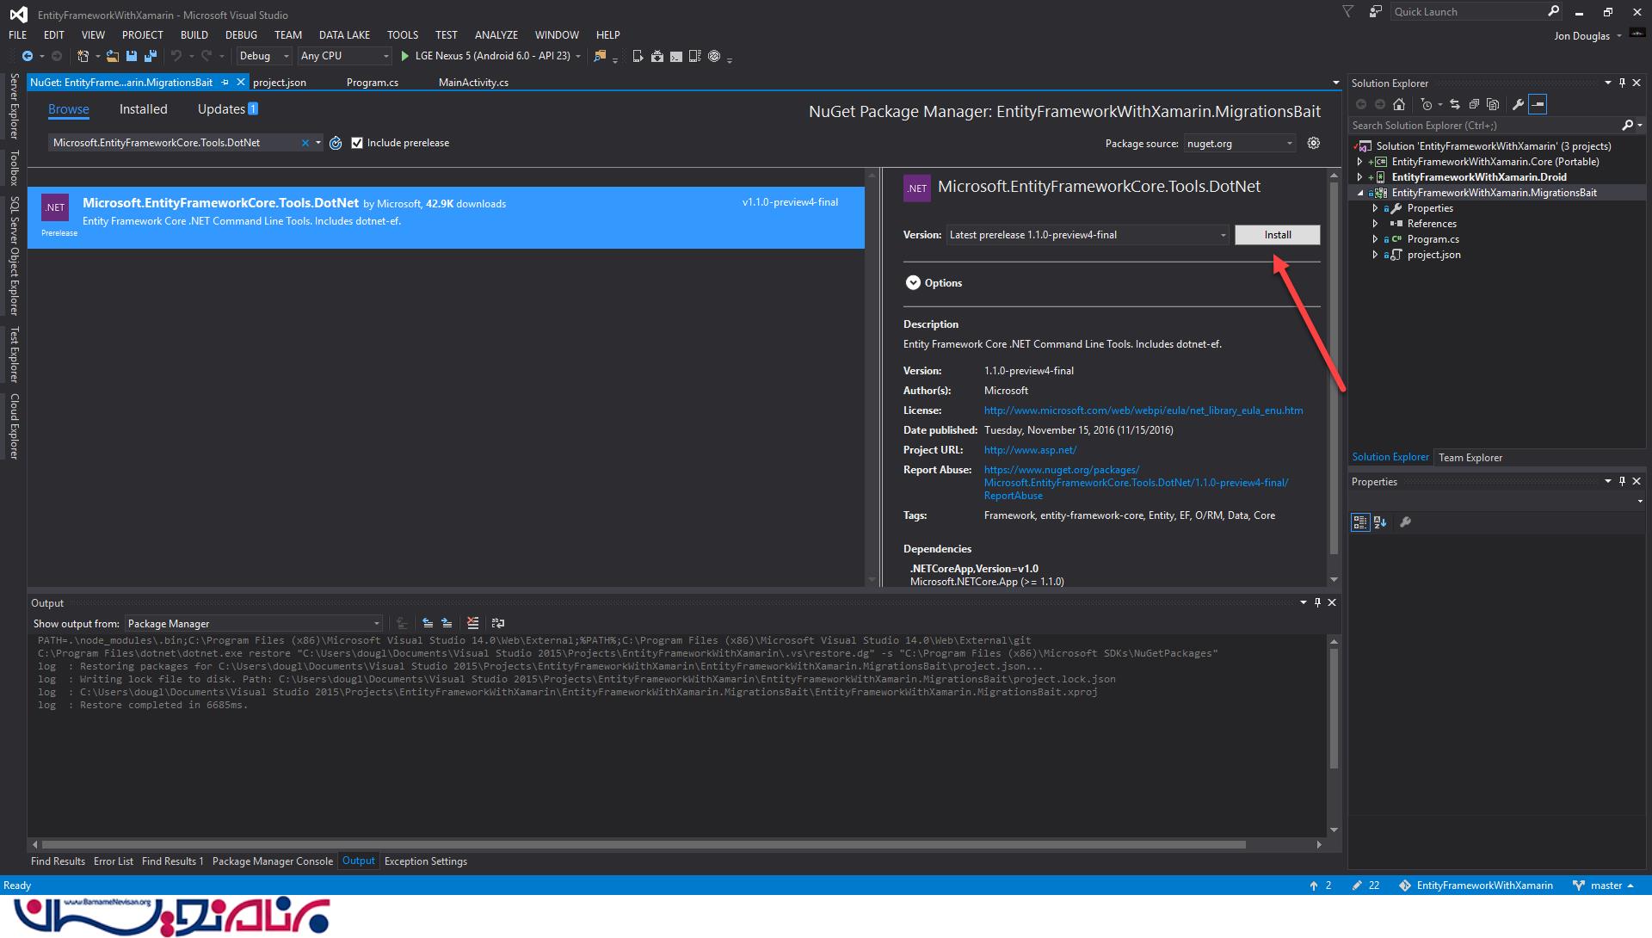
Task: Open NuGet settings gear near package source
Action: 1313,143
